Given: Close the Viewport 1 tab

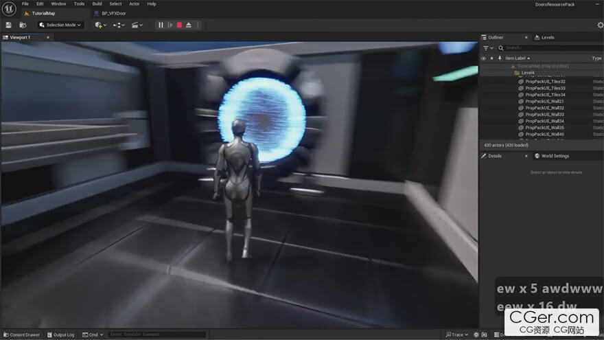Looking at the screenshot, I should point(48,37).
